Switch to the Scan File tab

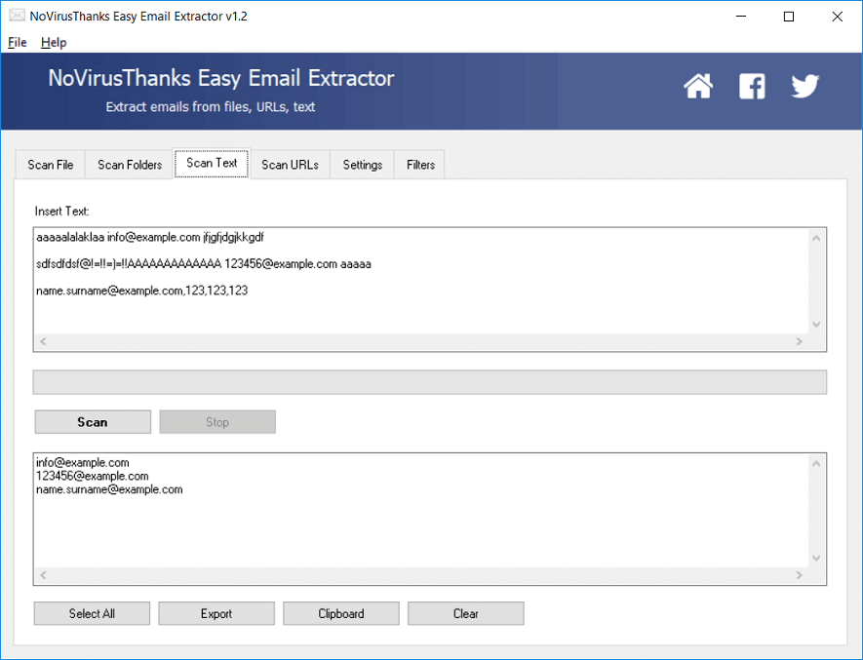pos(50,165)
